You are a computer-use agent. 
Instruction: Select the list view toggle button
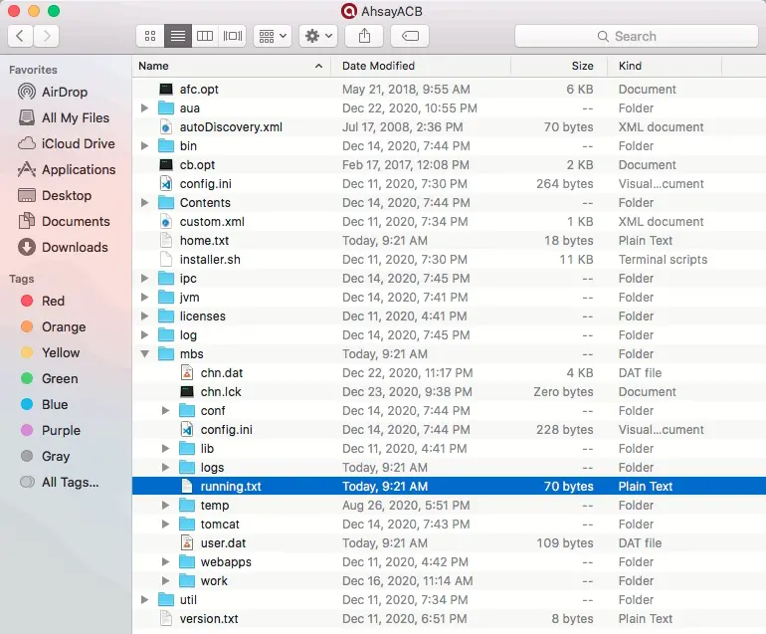tap(178, 36)
